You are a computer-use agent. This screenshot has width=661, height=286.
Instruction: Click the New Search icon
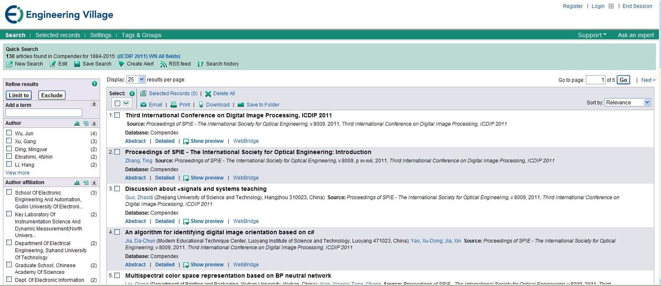(x=9, y=64)
